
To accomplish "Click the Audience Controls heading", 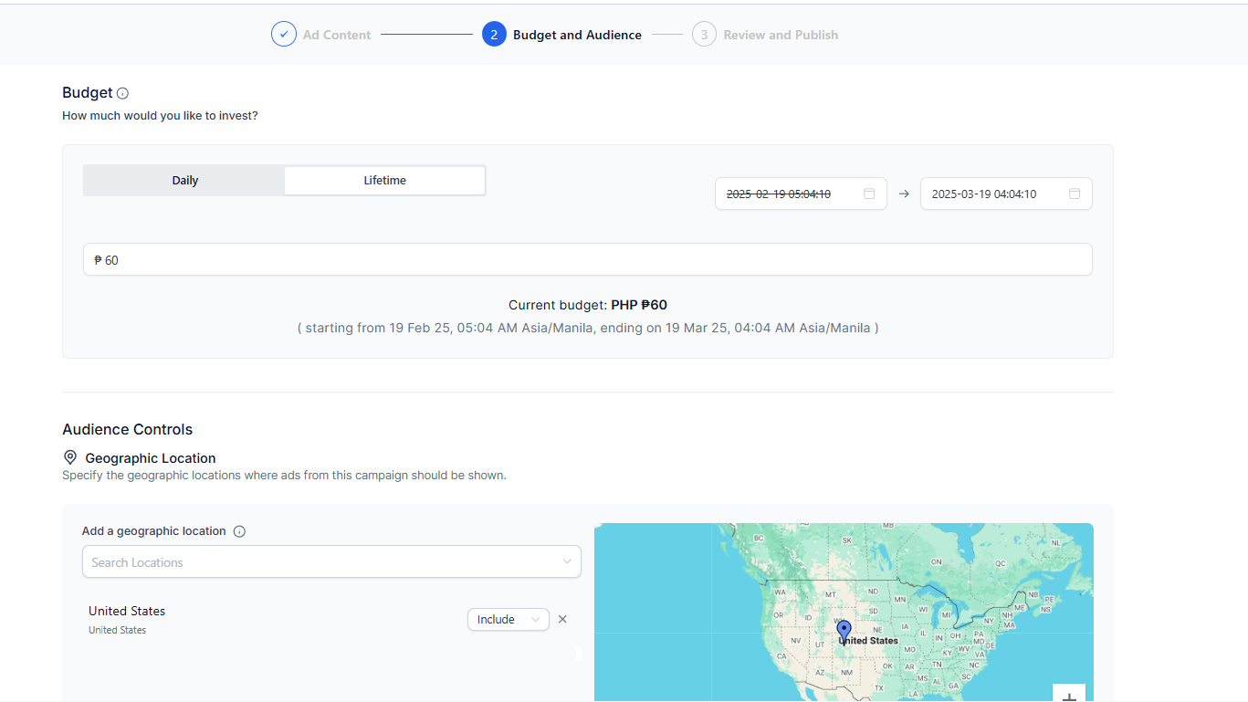I will pyautogui.click(x=128, y=429).
